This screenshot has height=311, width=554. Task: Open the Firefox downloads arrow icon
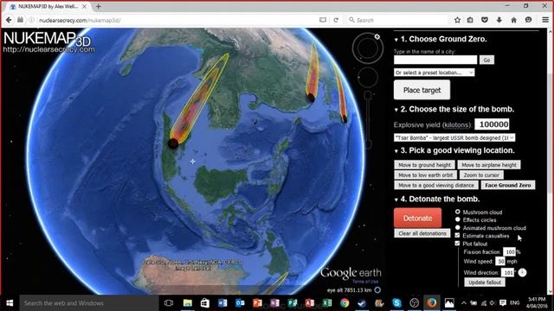coord(499,20)
